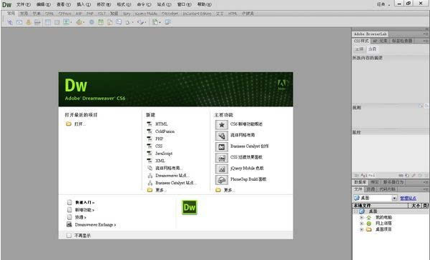The height and width of the screenshot is (260, 430).
Task: Open the CS6 new features overview star icon
Action: [x=222, y=125]
